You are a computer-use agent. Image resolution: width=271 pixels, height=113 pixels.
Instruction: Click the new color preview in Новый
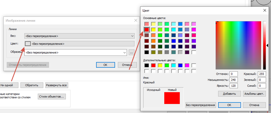[172, 98]
